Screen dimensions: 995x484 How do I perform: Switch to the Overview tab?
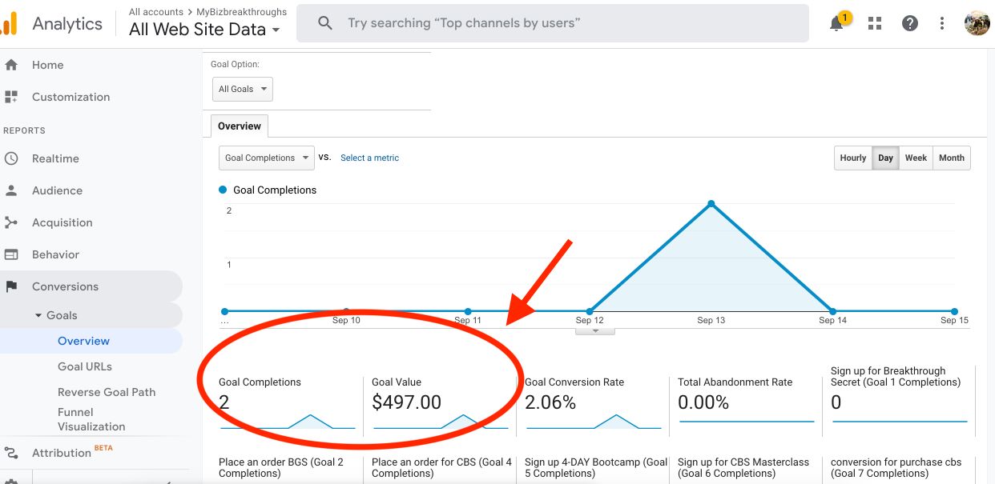(239, 126)
